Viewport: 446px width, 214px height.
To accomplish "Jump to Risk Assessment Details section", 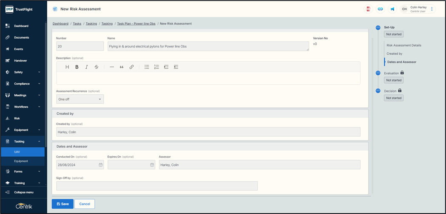I will tap(404, 45).
